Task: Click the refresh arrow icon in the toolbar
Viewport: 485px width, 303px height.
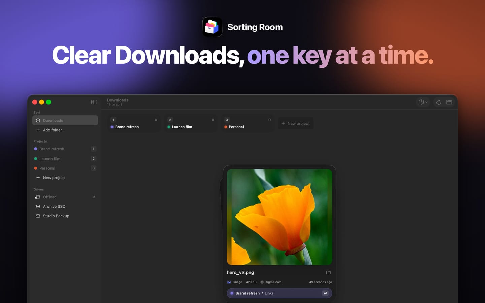Action: (x=439, y=102)
